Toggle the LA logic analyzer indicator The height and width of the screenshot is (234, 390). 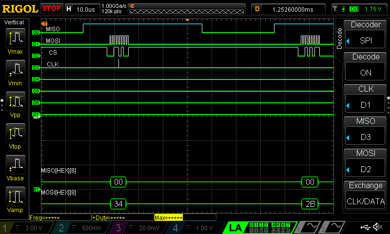[236, 227]
